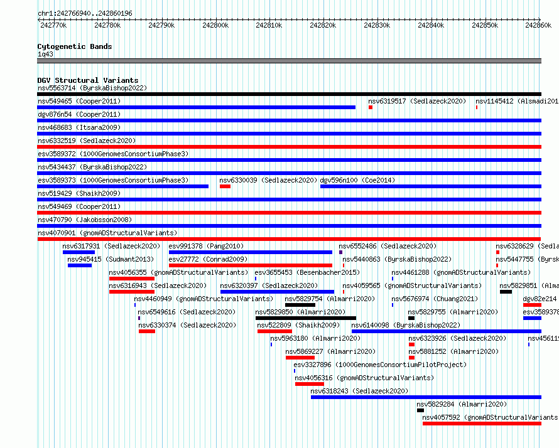Click the dgv876n54 (Cooper2011) label
The width and height of the screenshot is (559, 448).
point(79,114)
